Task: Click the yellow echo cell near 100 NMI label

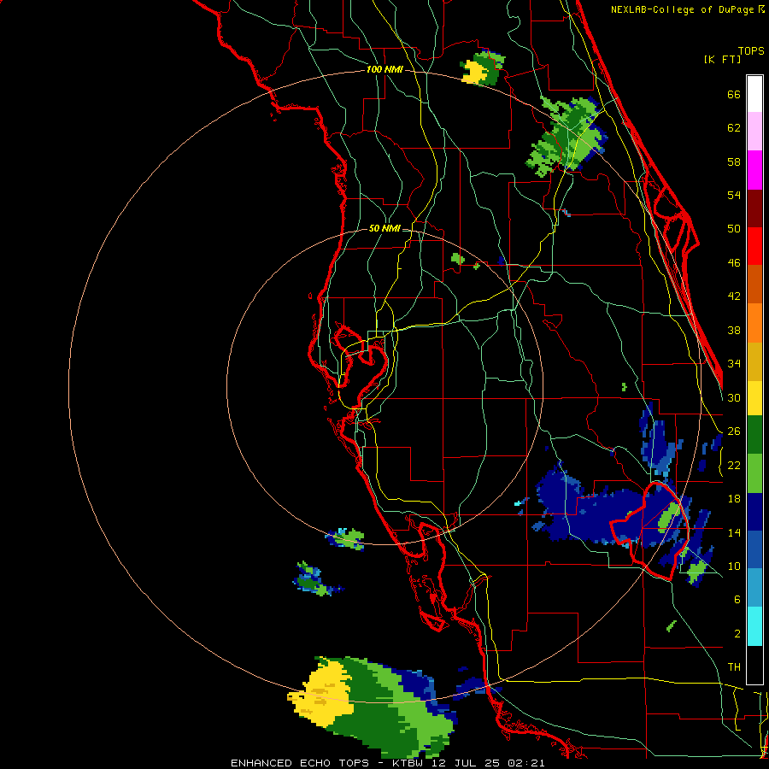Action: pyautogui.click(x=473, y=72)
